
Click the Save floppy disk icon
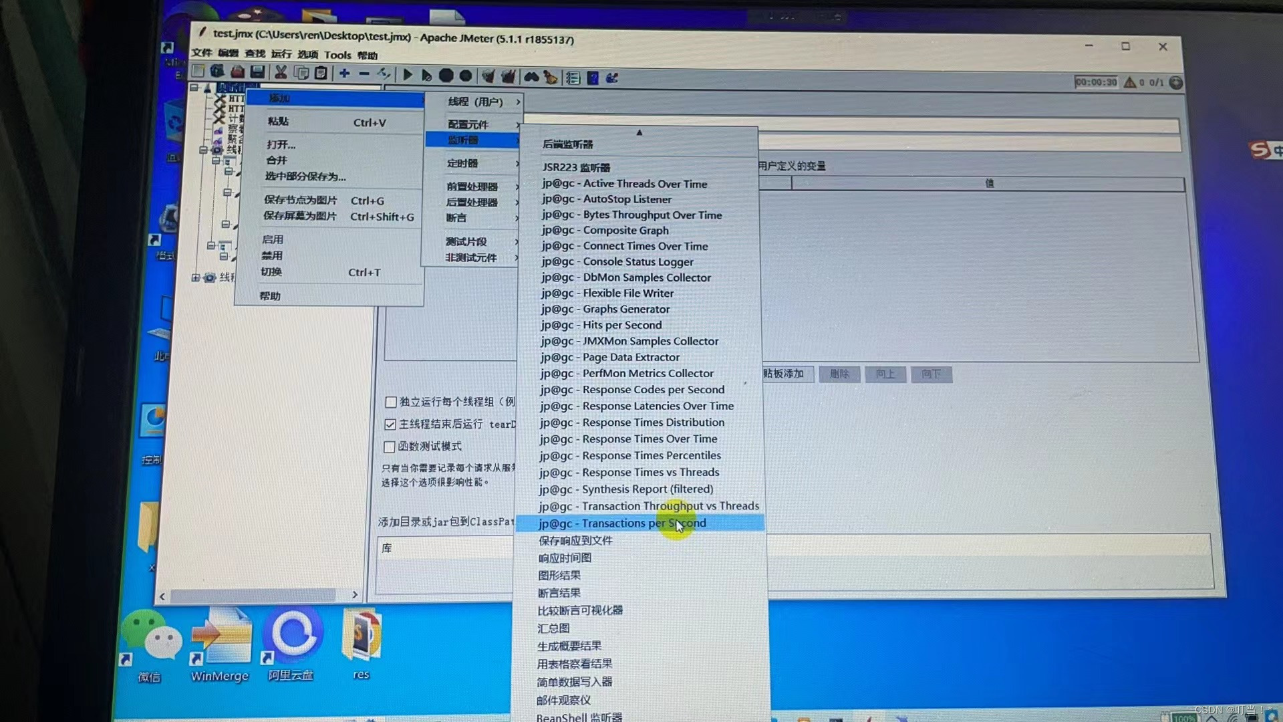tap(258, 72)
